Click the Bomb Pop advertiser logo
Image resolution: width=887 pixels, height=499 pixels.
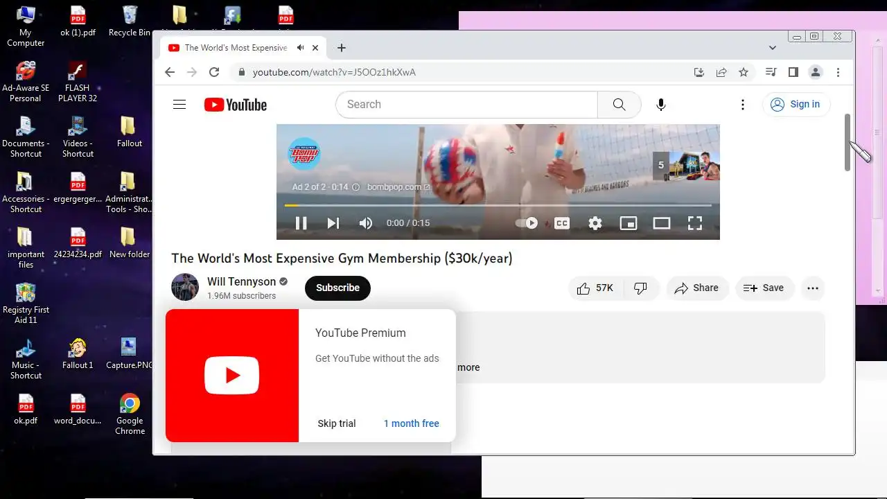click(x=304, y=153)
